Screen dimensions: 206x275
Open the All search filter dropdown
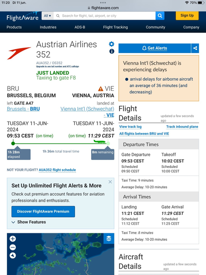48,16
